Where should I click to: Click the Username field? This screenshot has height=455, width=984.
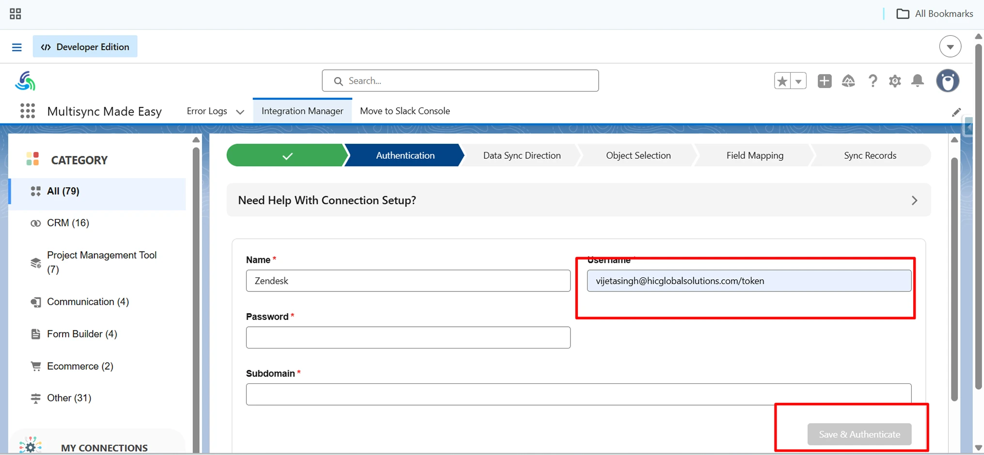click(749, 281)
